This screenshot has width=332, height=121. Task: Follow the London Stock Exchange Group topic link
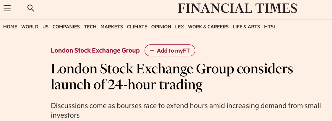coord(95,50)
